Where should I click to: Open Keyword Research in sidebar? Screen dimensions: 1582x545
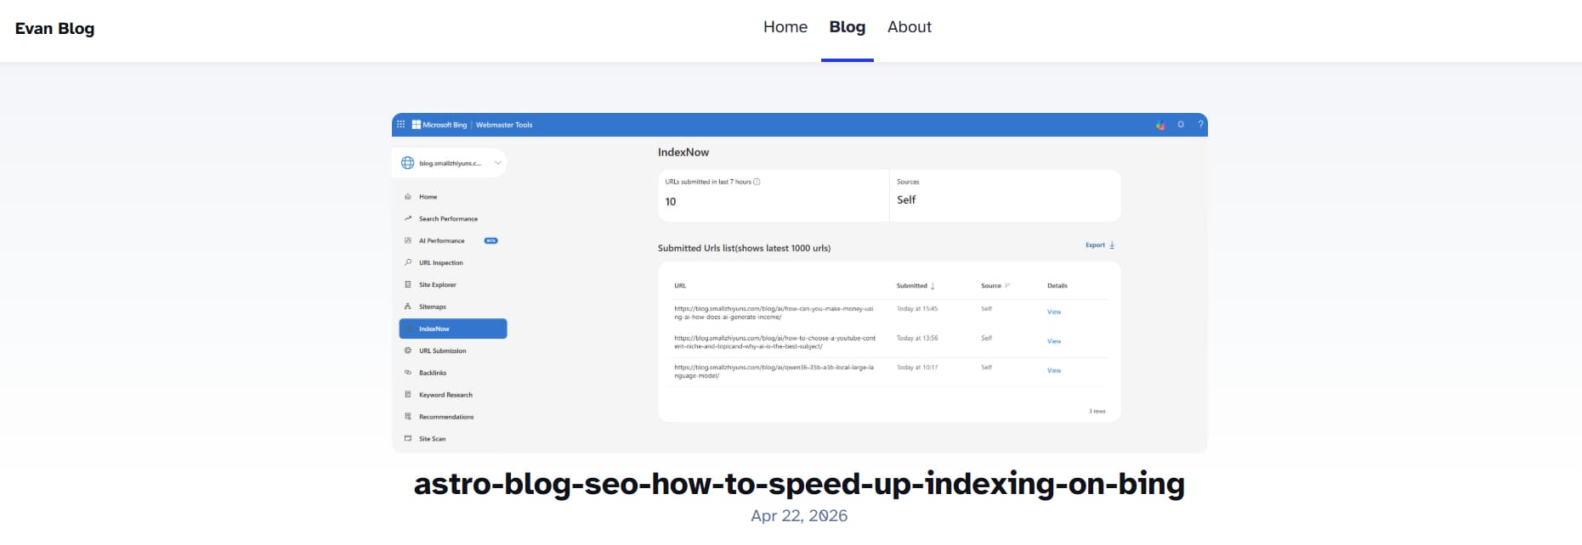pyautogui.click(x=445, y=395)
